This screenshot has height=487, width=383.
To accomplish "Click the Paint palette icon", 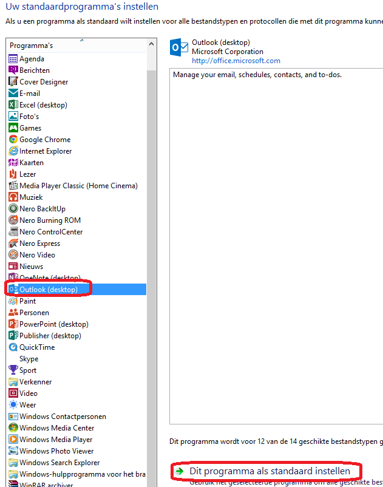I will 13,301.
